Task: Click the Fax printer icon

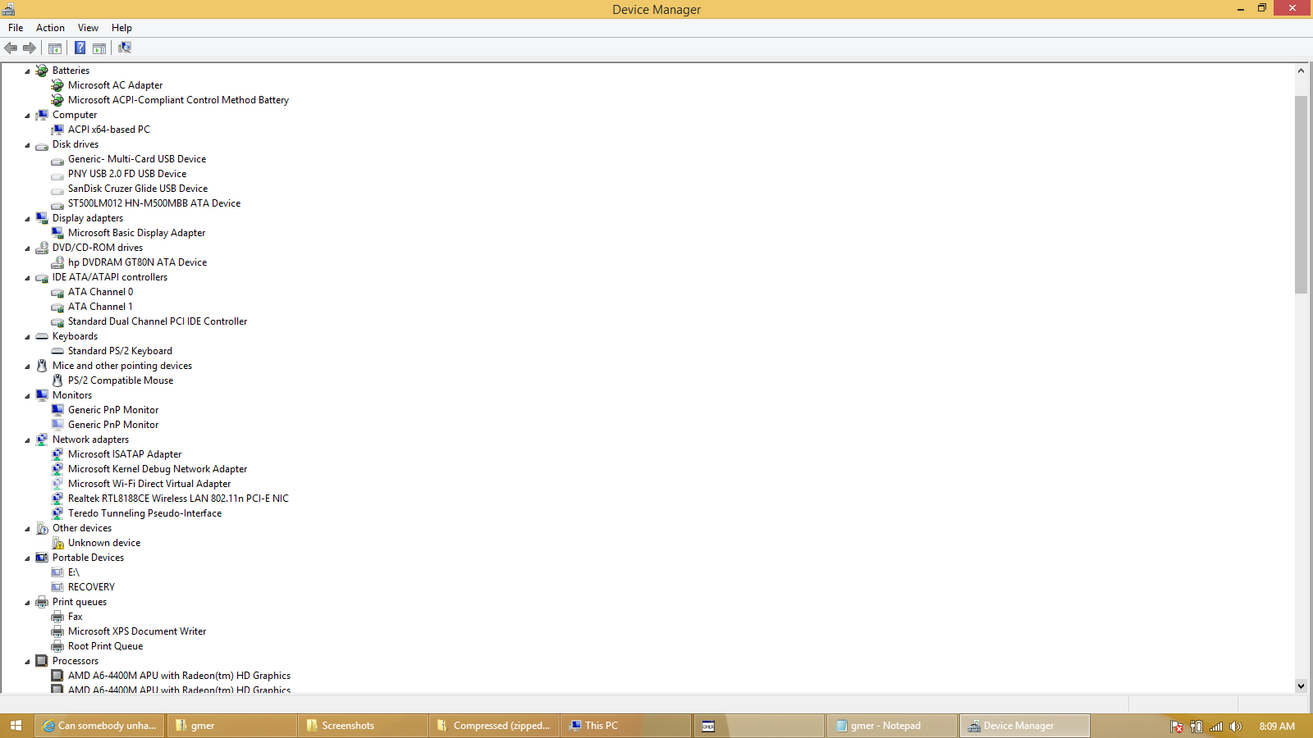Action: point(57,617)
